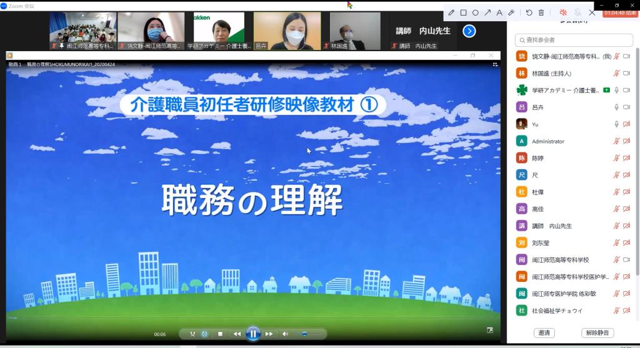The height and width of the screenshot is (348, 640).
Task: Pause the video playback
Action: 252,334
